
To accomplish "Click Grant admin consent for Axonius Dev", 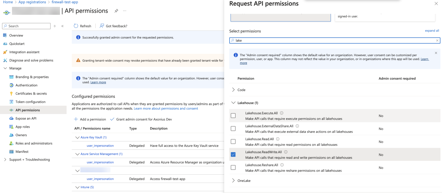I will (x=141, y=119).
